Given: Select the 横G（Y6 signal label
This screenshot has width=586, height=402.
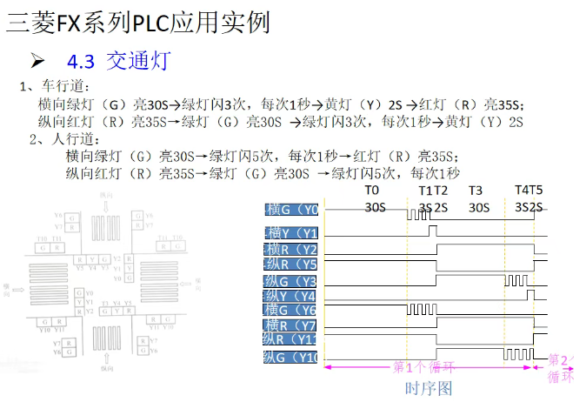Looking at the screenshot, I should 290,310.
